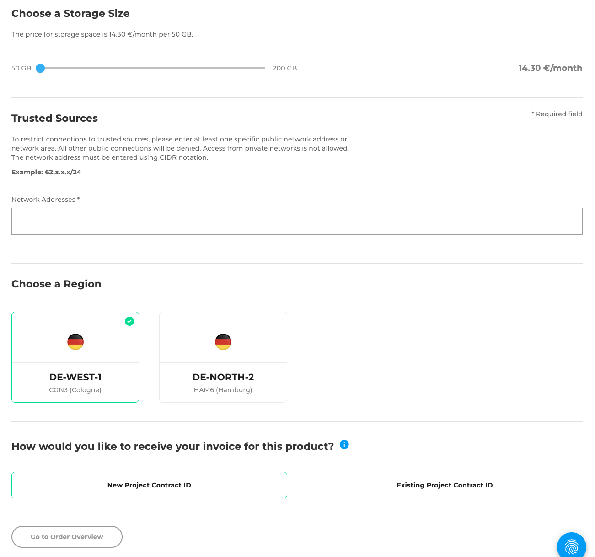Image resolution: width=595 pixels, height=557 pixels.
Task: Click the German flag on DE-NORTH-2 card
Action: point(223,341)
